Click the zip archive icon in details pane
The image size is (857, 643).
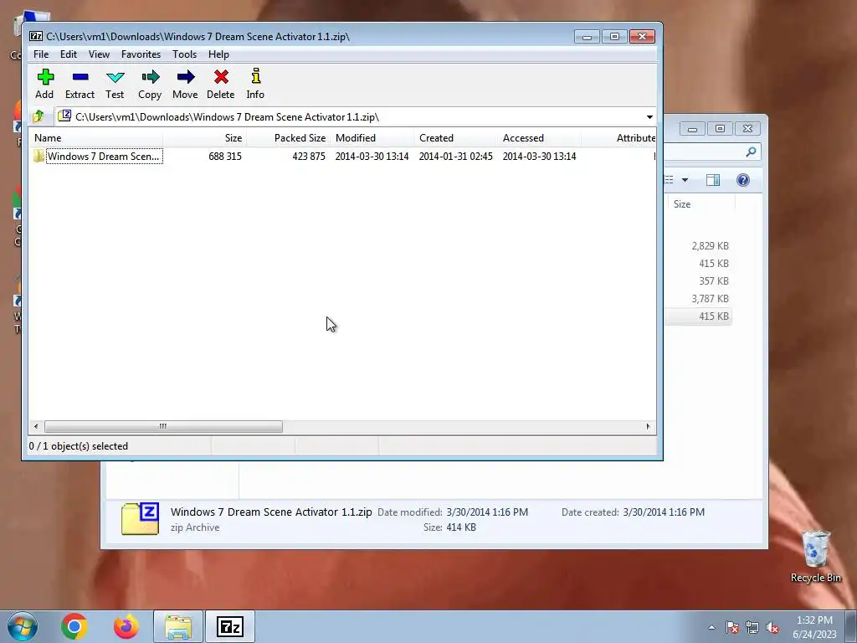[x=140, y=518]
